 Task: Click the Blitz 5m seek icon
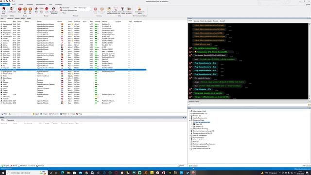[30, 10]
